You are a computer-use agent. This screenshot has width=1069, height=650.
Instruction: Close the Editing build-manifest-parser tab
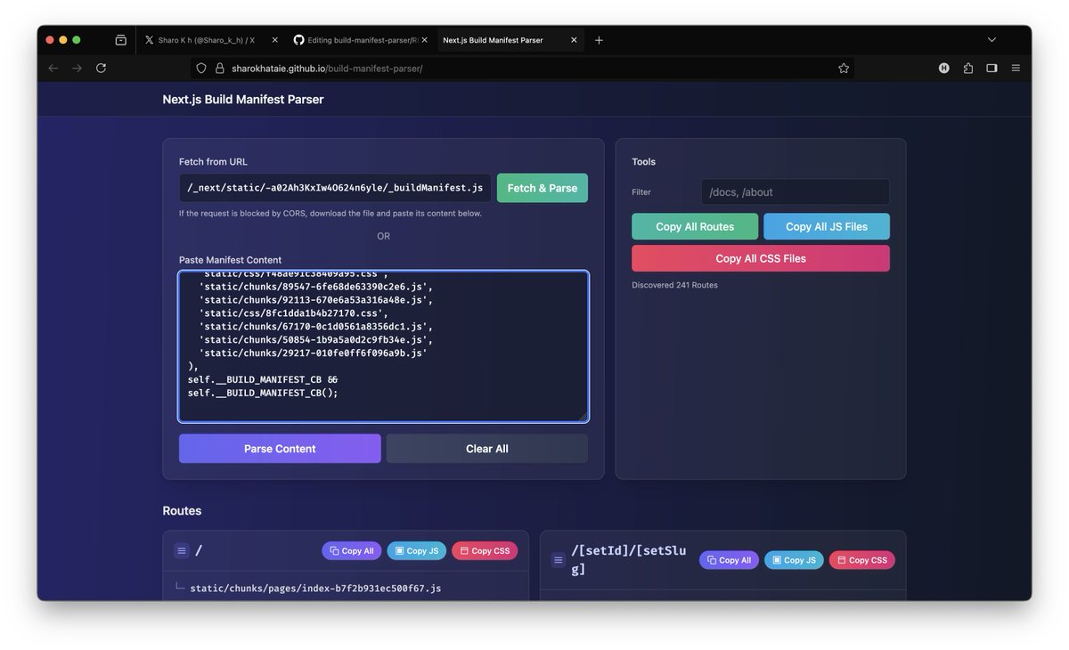[424, 40]
